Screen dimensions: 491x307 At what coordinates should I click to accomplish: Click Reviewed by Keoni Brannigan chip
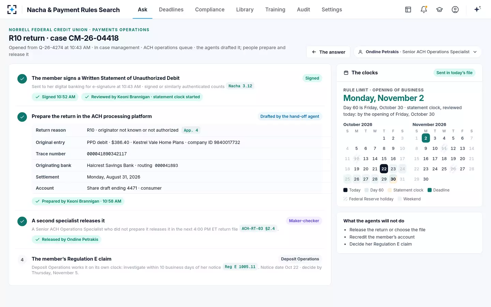142,97
